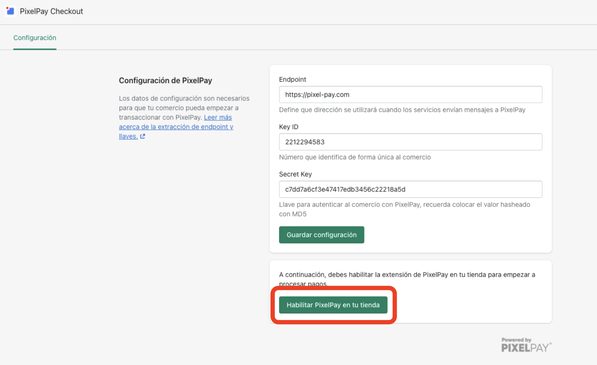Click the A continuación debes habilitar text

point(407,279)
